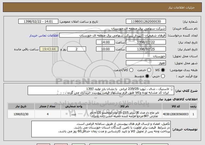The height and width of the screenshot is (145, 205).
Task: Click the validity time 10:00 field
Action: [105, 49]
